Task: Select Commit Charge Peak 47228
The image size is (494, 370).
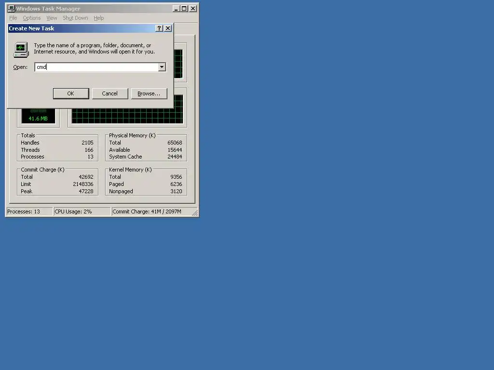Action: (x=86, y=191)
